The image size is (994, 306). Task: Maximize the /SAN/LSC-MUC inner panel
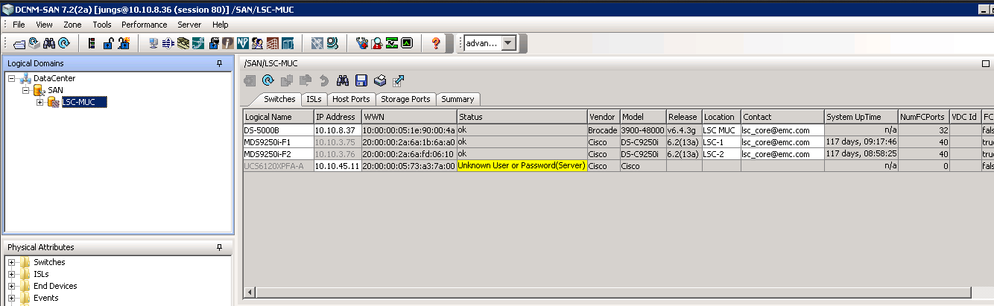point(985,64)
